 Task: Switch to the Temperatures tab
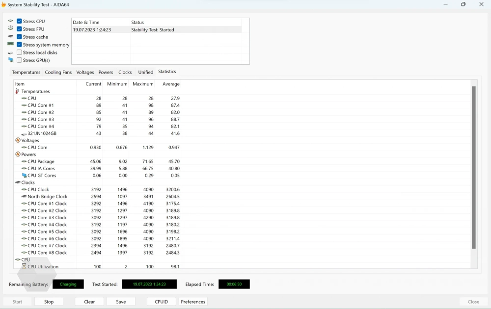click(x=26, y=72)
